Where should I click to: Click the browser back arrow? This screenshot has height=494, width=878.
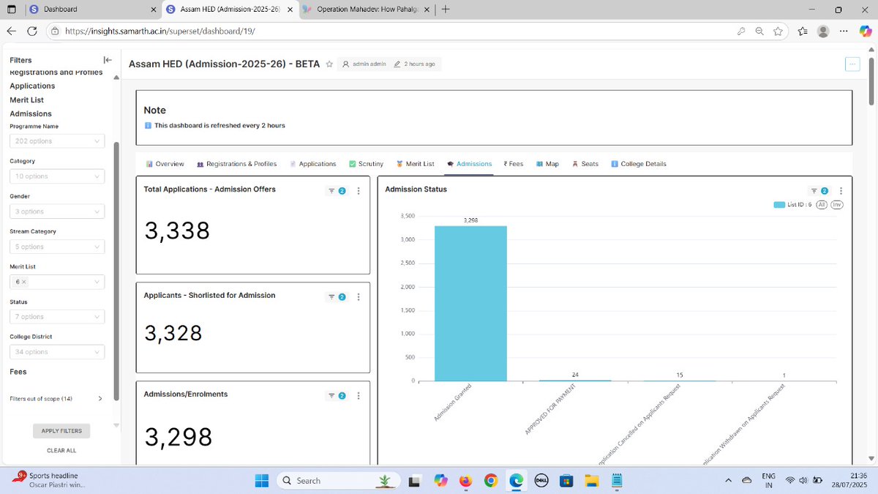click(x=11, y=31)
